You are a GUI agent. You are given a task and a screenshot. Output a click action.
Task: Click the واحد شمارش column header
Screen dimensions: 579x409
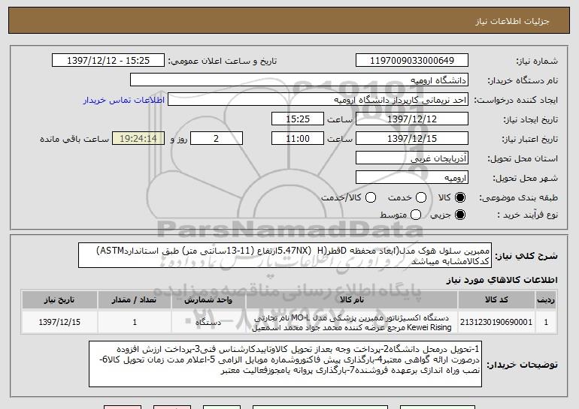208,300
